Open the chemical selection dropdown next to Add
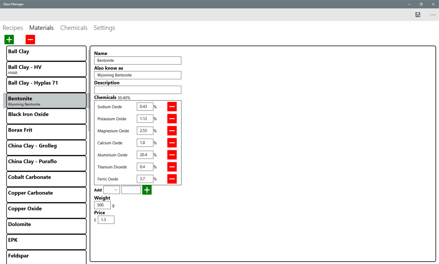Viewport: 439px width, 264px height. [112, 190]
